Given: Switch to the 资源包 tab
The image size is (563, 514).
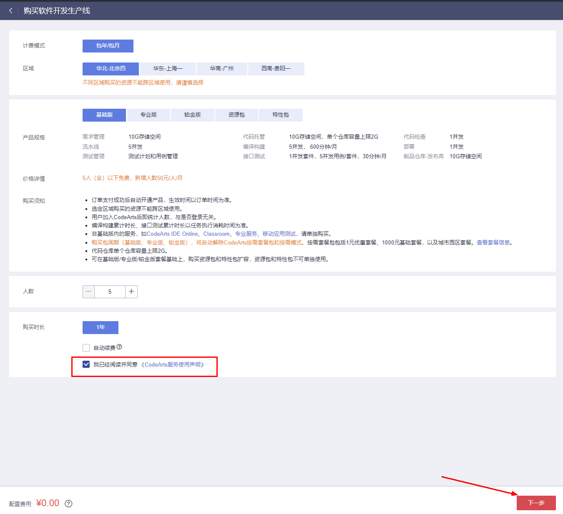Looking at the screenshot, I should click(x=236, y=115).
